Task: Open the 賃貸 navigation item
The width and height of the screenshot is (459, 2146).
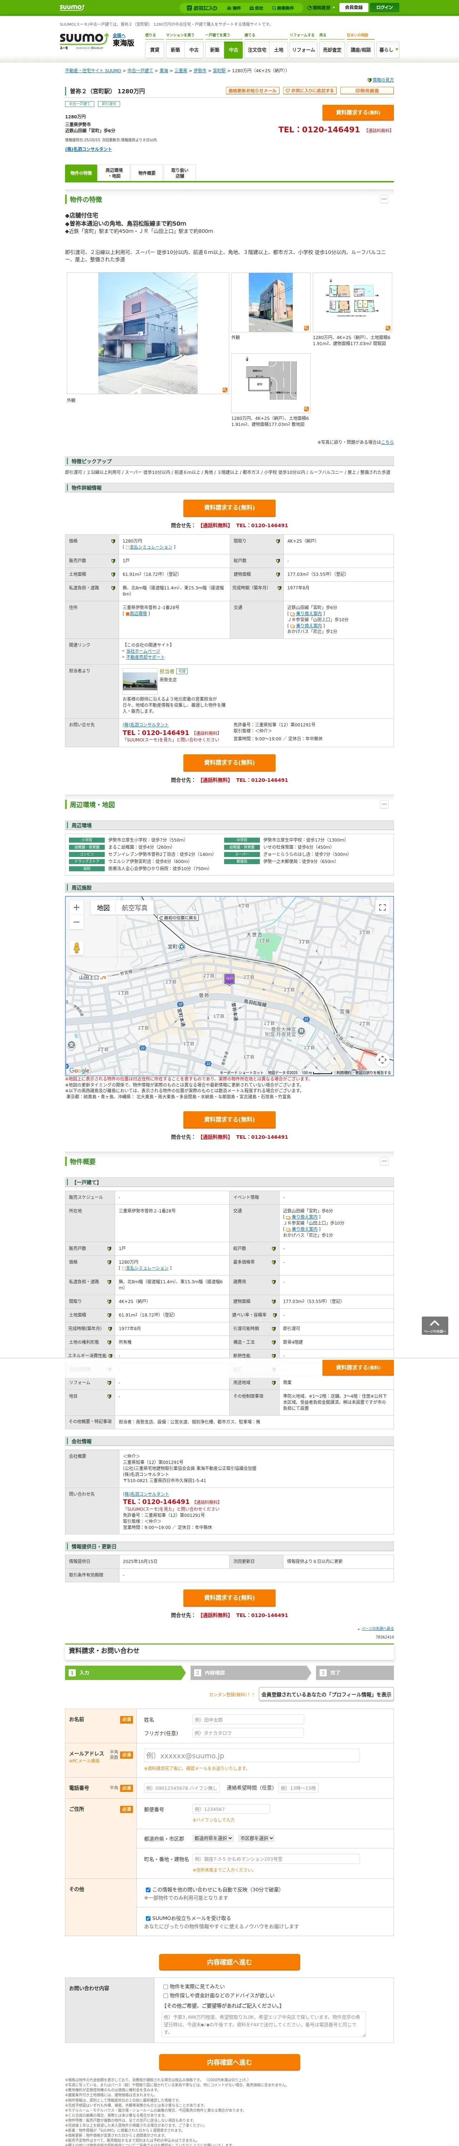Action: coord(155,50)
